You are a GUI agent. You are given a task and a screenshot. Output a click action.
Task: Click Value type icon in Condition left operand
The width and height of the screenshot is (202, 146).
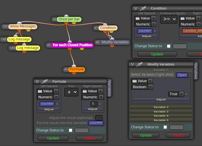138,18
